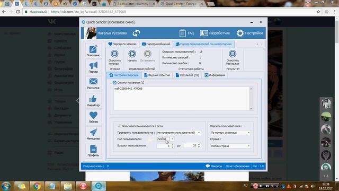Click the maximum age field showing 35

pos(190,146)
